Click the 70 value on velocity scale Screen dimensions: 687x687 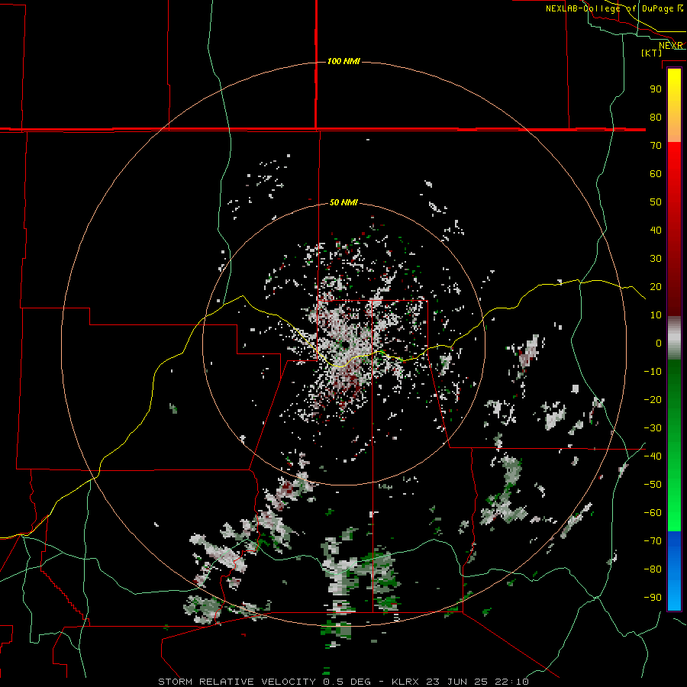click(656, 146)
